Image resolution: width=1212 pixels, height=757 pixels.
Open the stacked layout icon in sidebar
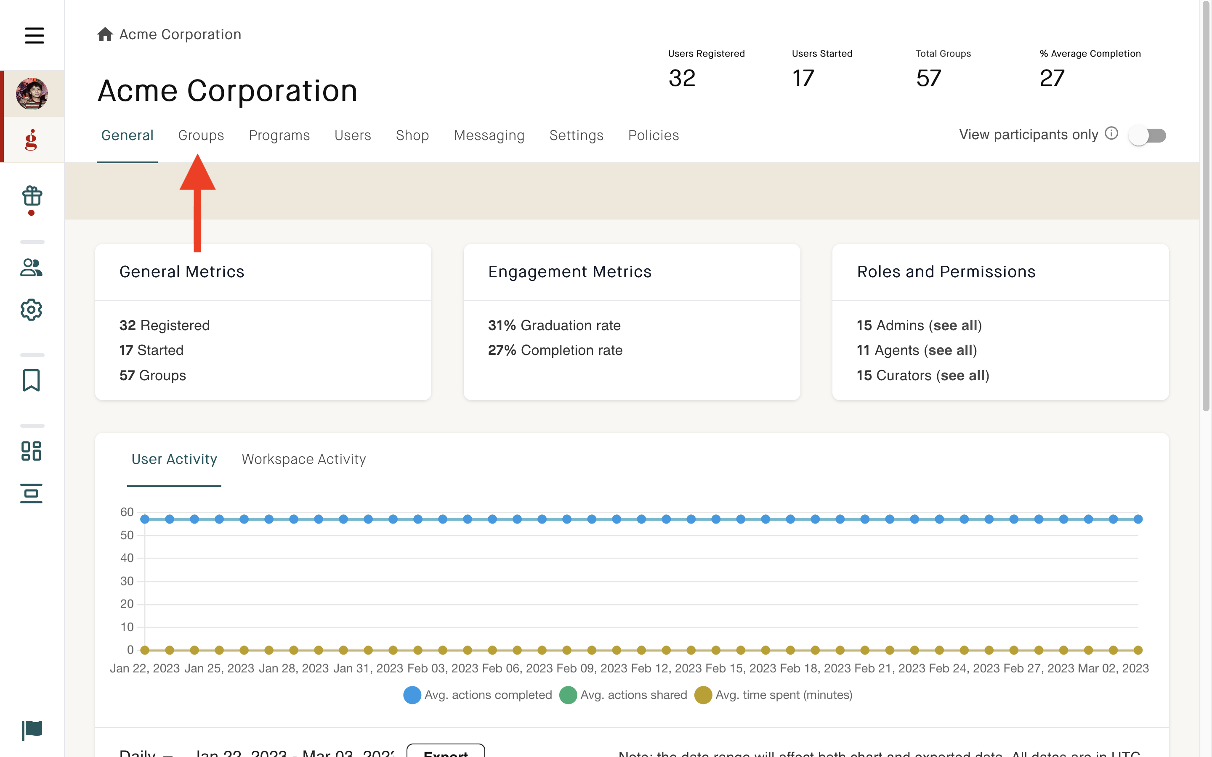[x=31, y=494]
